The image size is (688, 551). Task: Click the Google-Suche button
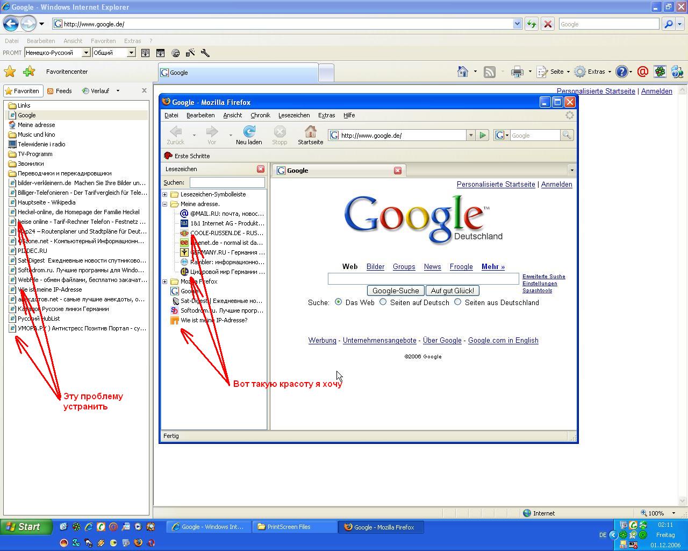click(396, 291)
